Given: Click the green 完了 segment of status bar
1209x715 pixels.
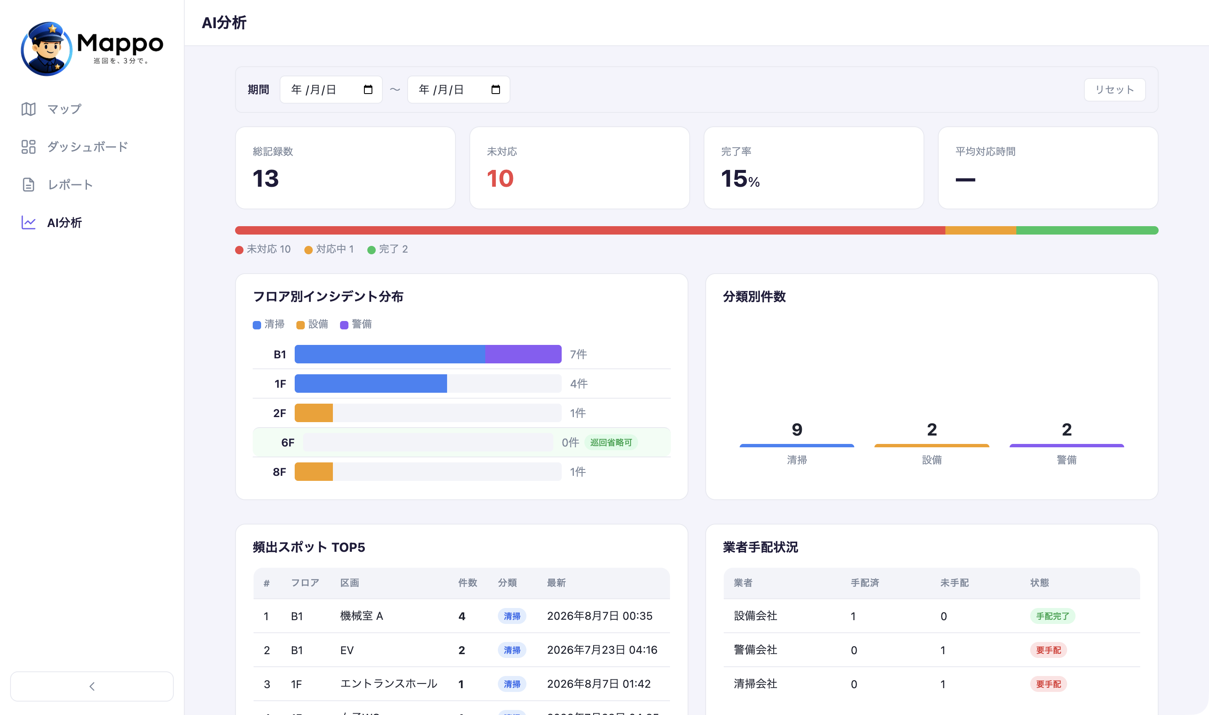Looking at the screenshot, I should pyautogui.click(x=1087, y=230).
